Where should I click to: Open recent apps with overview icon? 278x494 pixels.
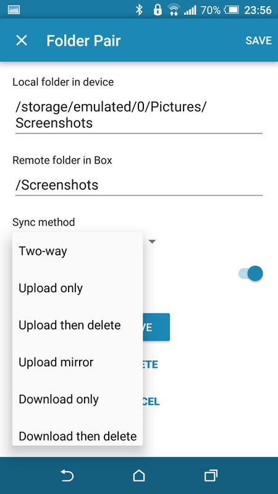(211, 475)
